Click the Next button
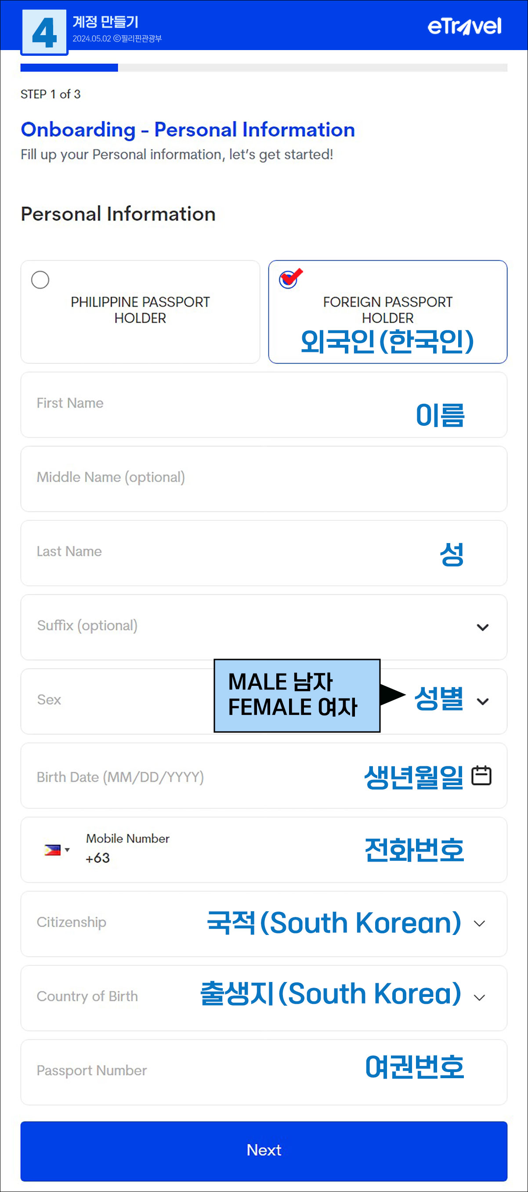This screenshot has height=1192, width=528. click(x=264, y=1151)
